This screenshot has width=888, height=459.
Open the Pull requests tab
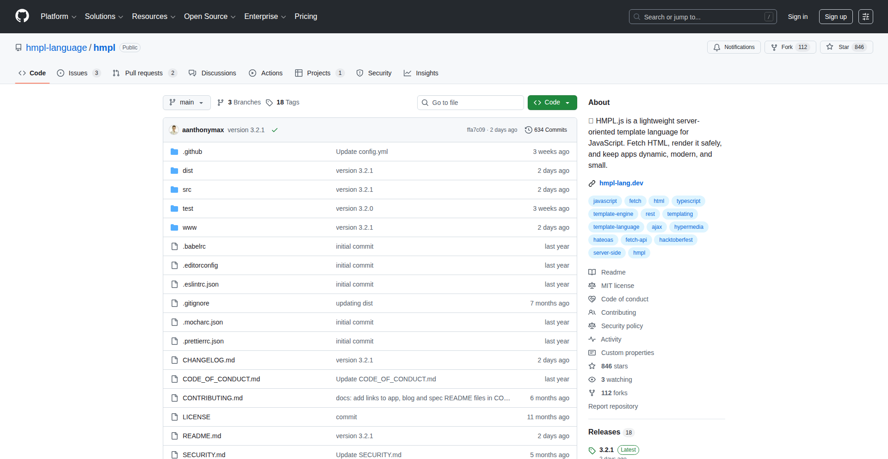pos(143,73)
